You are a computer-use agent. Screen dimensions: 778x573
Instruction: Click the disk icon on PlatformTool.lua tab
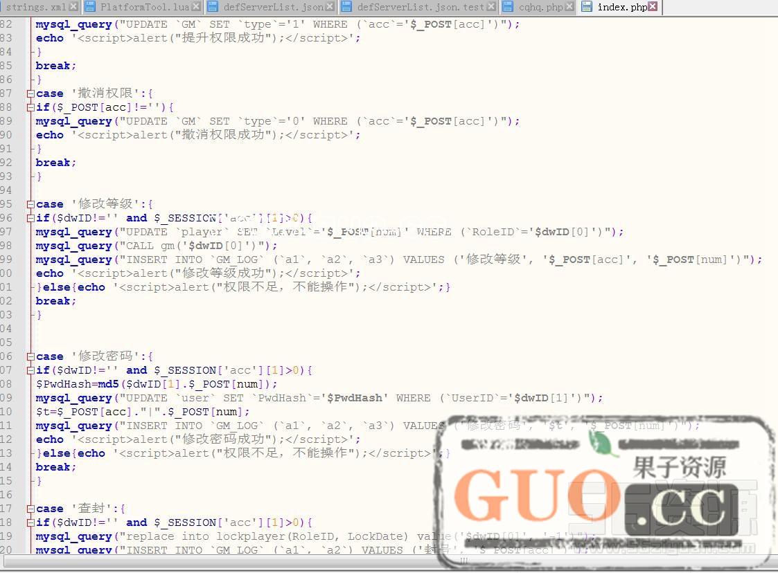(x=90, y=7)
